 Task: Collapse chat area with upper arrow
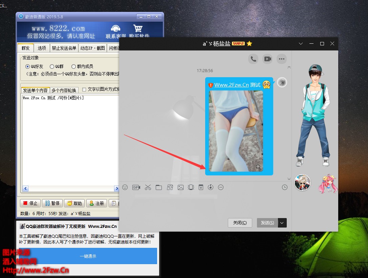tap(289, 67)
